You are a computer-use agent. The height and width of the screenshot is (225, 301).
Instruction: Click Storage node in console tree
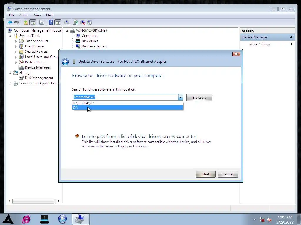(25, 73)
